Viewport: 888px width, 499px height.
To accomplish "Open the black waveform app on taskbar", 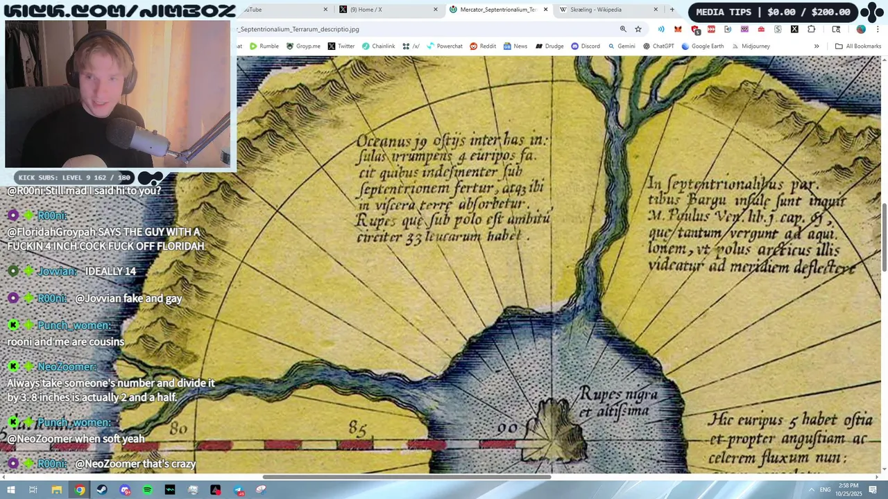I will pos(170,490).
